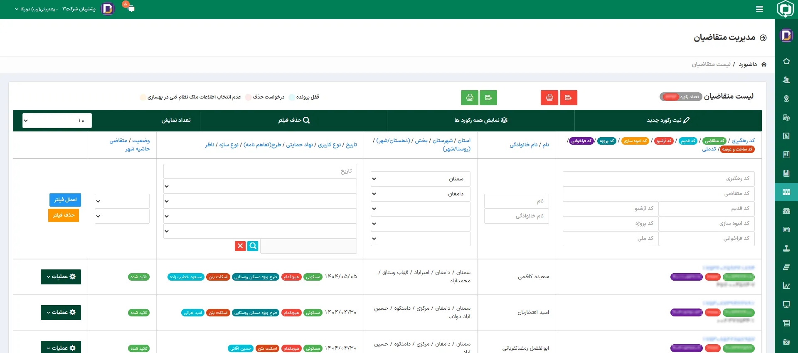This screenshot has height=353, width=798.
Task: Open the chat notifications icon with badge
Action: [x=130, y=8]
